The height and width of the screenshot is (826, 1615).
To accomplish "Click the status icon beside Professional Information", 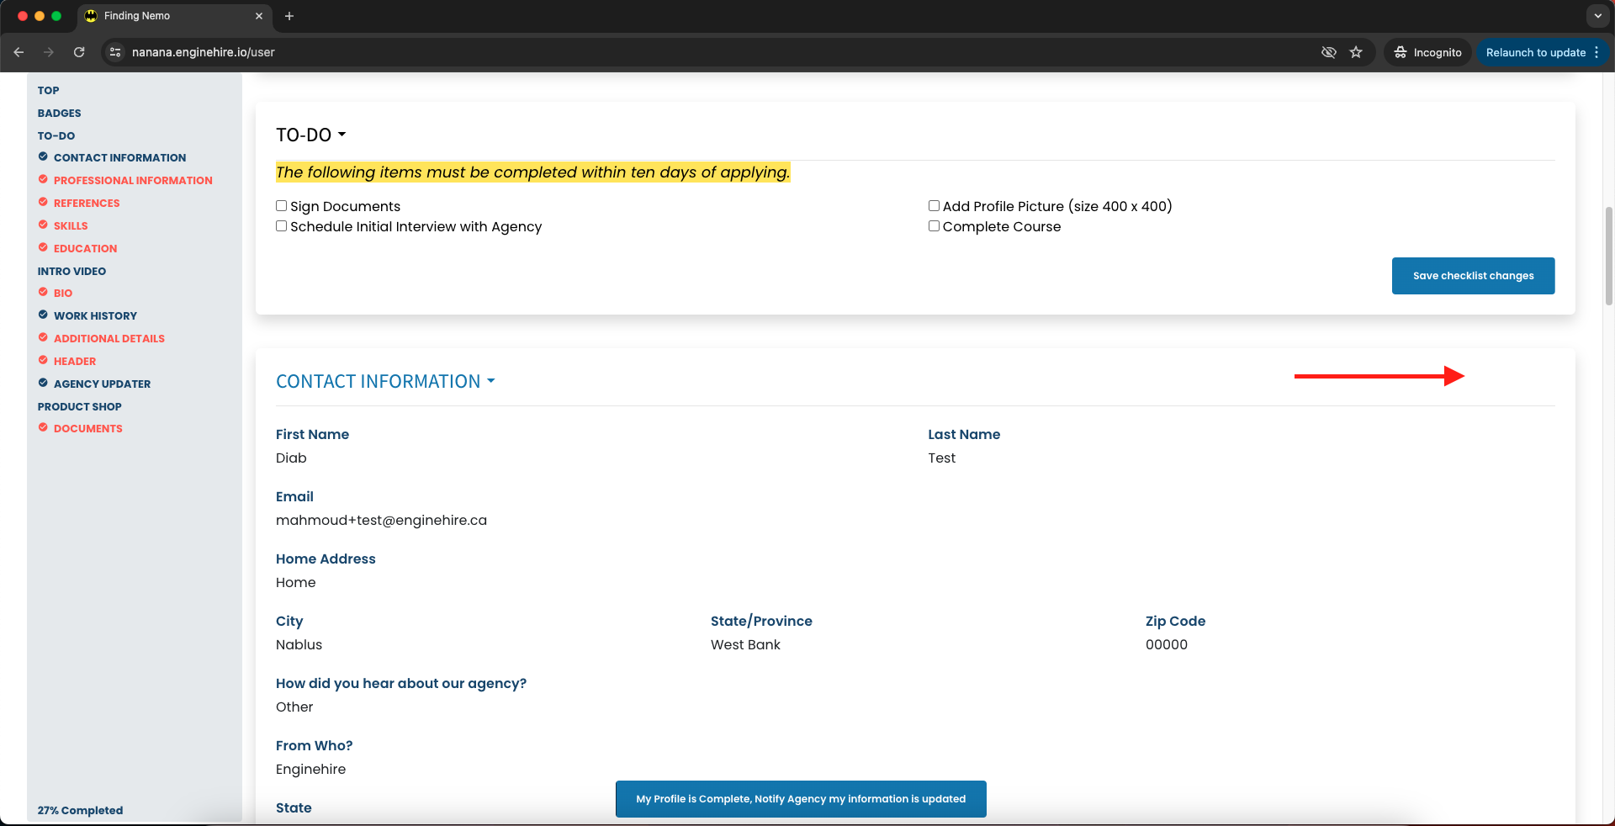I will click(43, 179).
